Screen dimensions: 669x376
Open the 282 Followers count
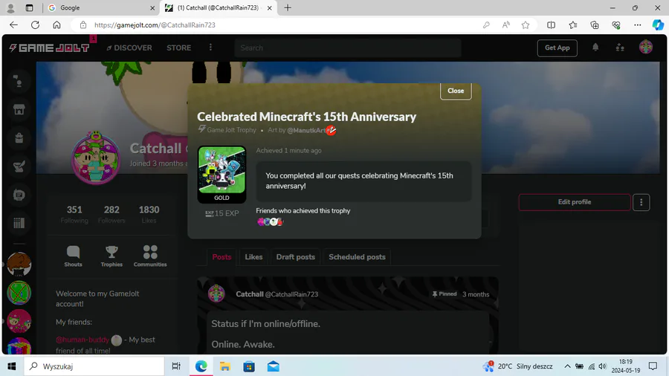point(111,215)
